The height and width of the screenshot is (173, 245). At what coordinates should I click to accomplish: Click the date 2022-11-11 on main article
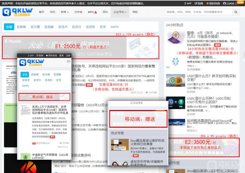137,93
